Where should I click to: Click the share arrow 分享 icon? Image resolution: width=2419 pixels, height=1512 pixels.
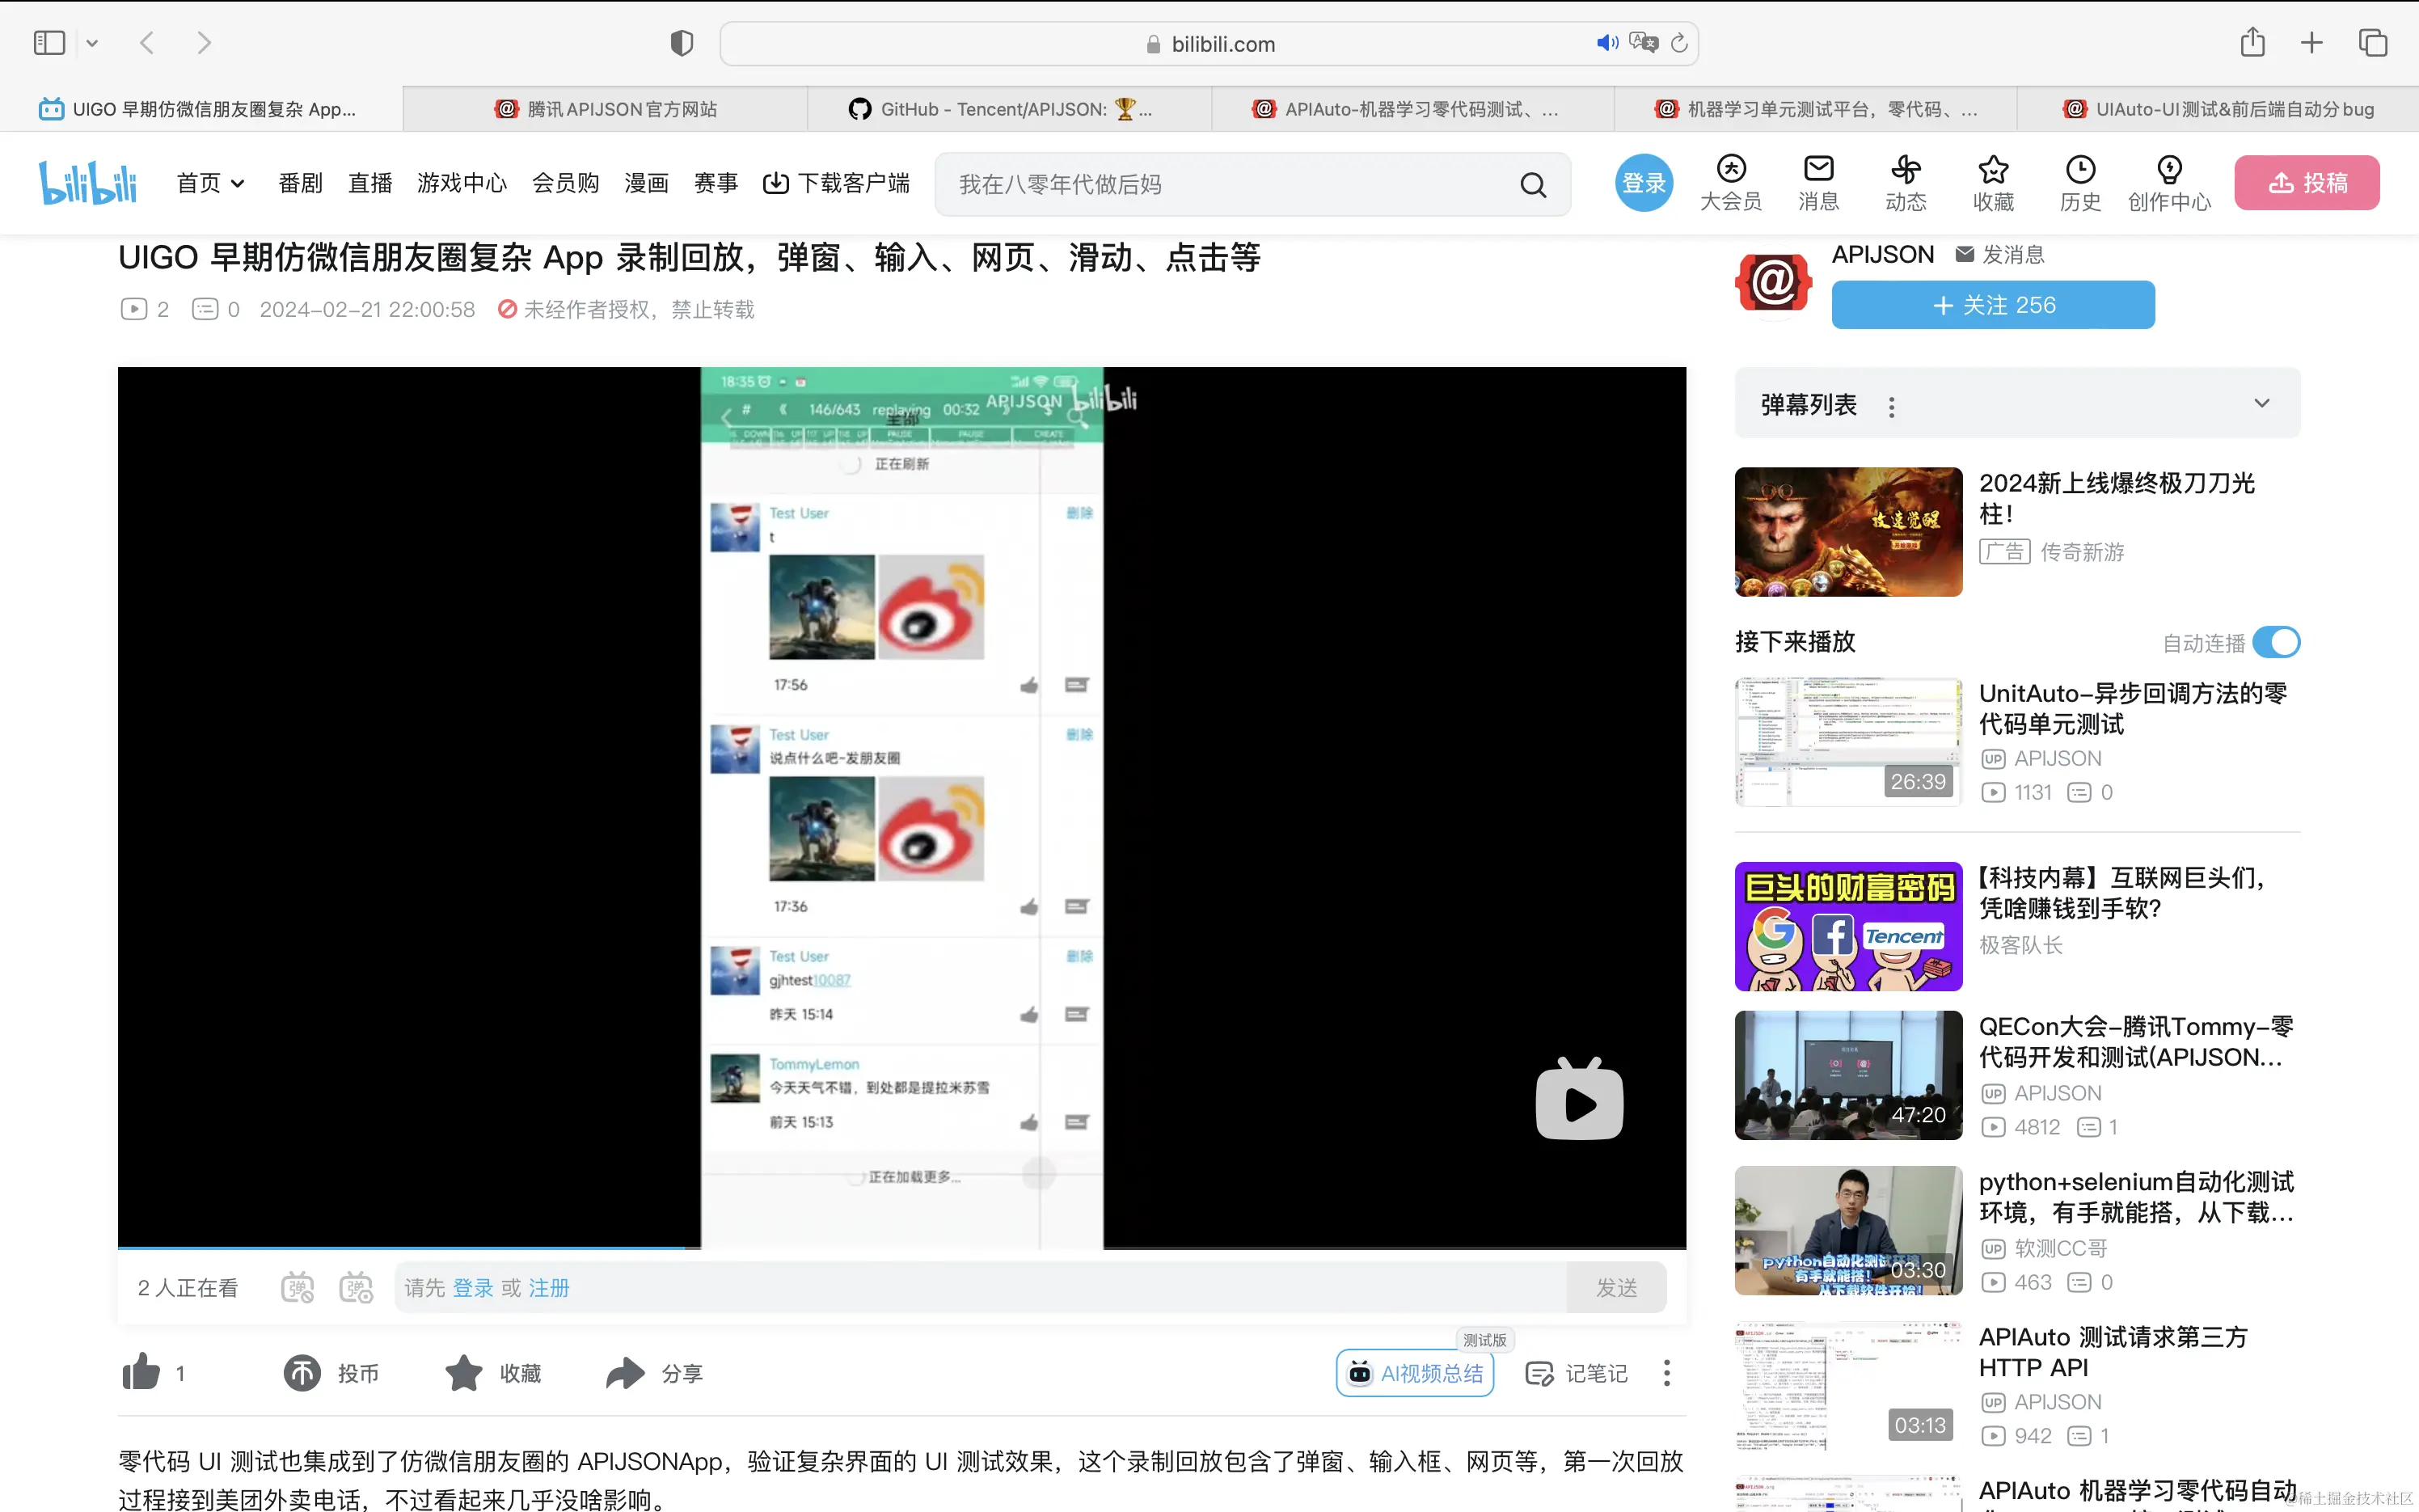[626, 1373]
